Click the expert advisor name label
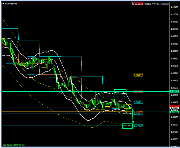This screenshot has width=180, height=148. (x=148, y=4)
